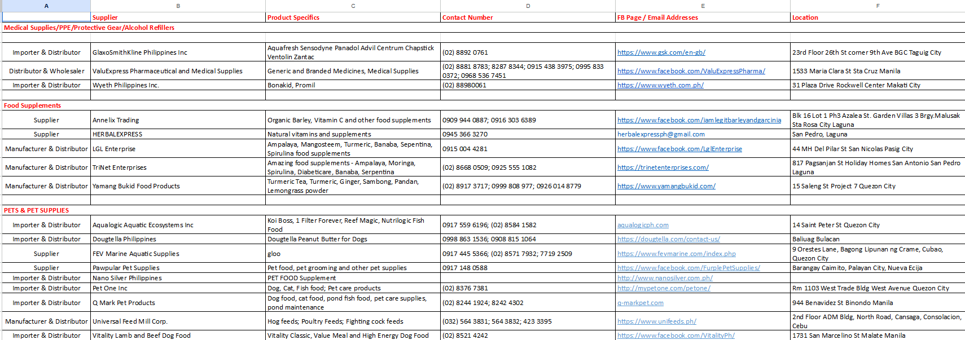Select the Contact Number header cell
Screen dimensions: 965x340
528,17
